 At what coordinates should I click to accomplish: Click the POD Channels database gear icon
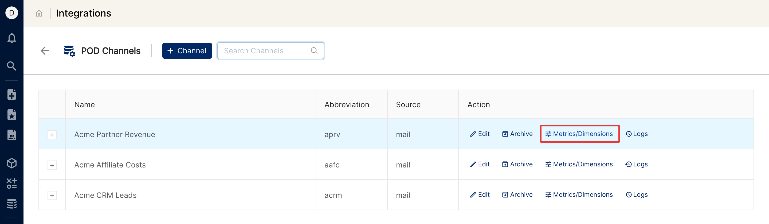(69, 51)
